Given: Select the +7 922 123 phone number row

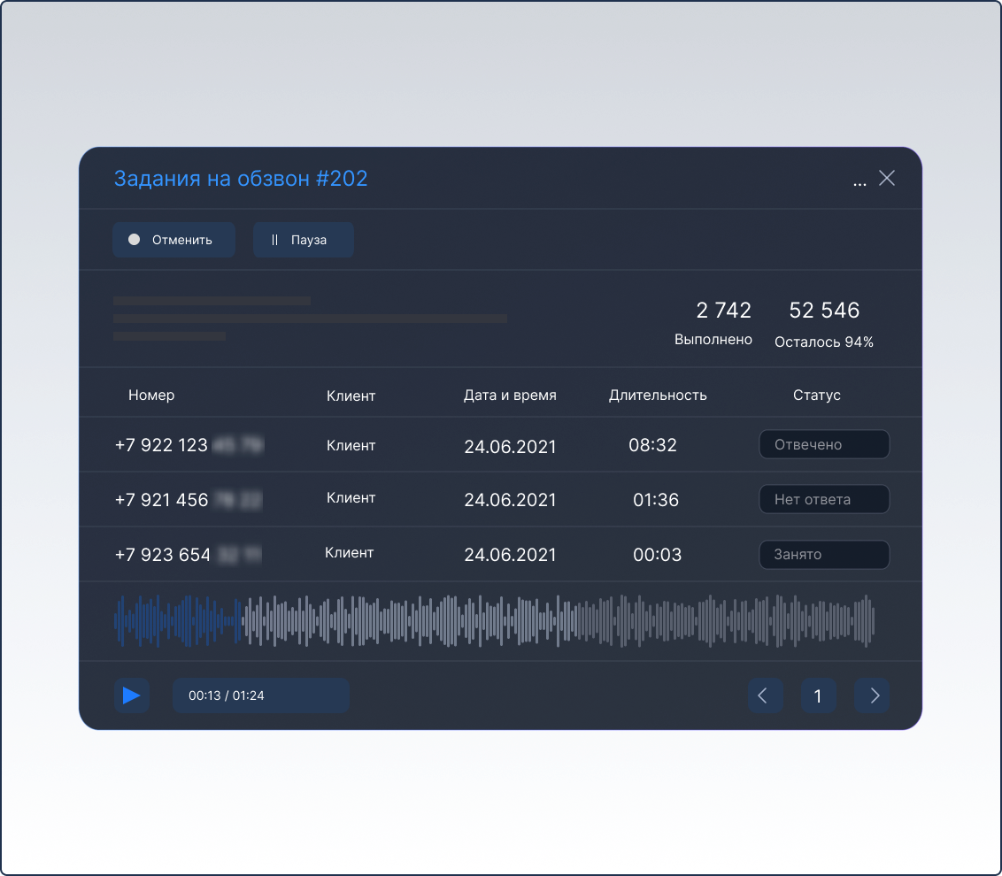Looking at the screenshot, I should tap(189, 446).
